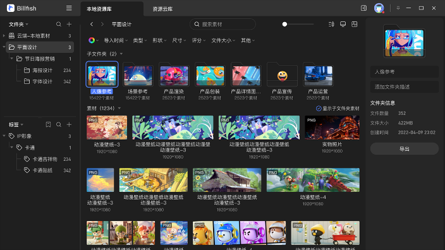445x250 pixels.
Task: Go back with the left arrow
Action: tap(92, 25)
